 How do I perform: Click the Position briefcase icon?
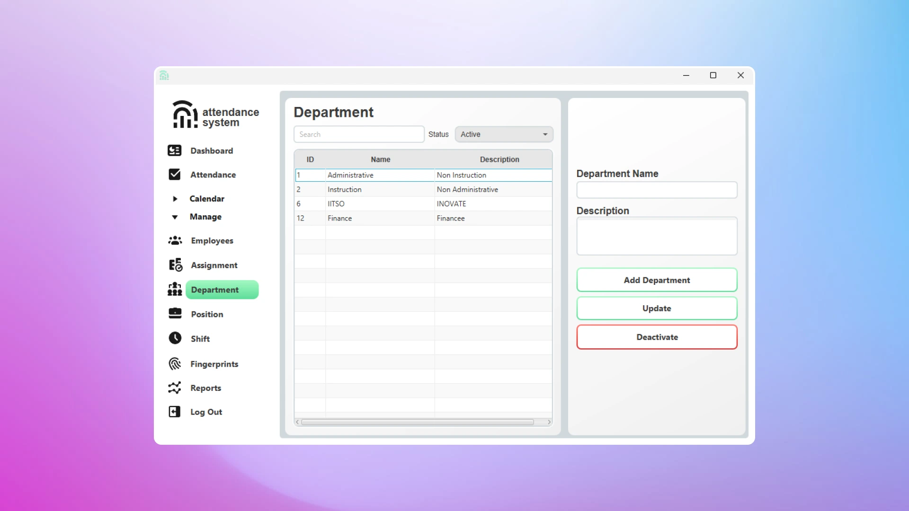(x=175, y=314)
